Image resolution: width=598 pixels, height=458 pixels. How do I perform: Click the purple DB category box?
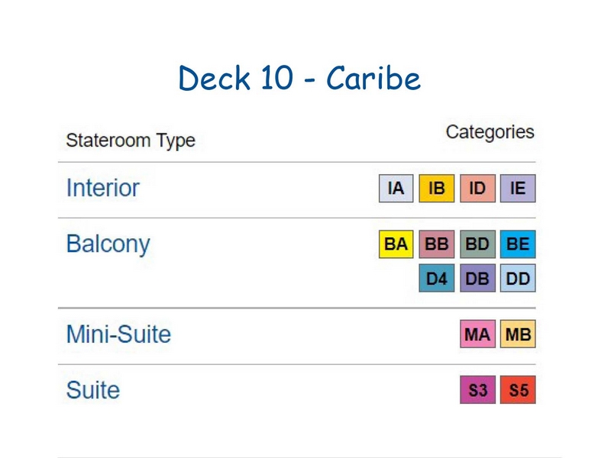477,278
